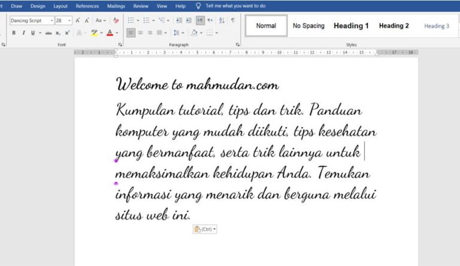The image size is (460, 266).
Task: Align text left
Action: pyautogui.click(x=131, y=33)
